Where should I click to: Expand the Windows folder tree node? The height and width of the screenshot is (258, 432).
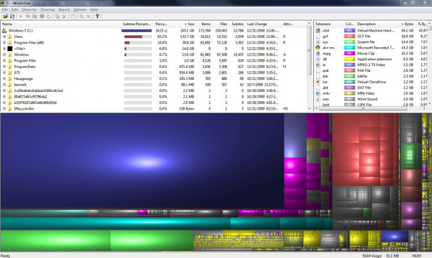pyautogui.click(x=4, y=55)
